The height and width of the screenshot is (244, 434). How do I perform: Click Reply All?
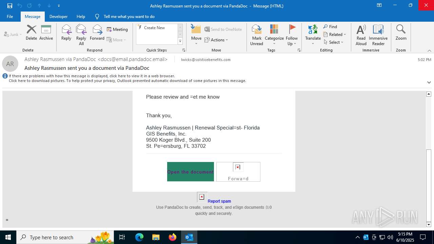point(81,35)
